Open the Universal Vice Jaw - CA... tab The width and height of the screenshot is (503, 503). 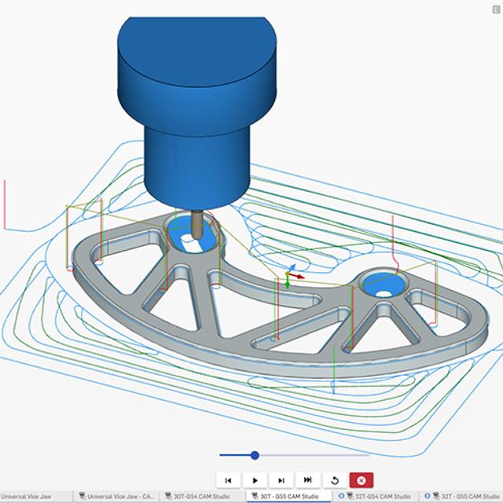(x=119, y=497)
